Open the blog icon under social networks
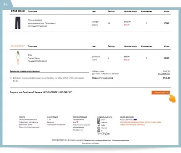Viewport: 181px width, 153px height. pyautogui.click(x=99, y=119)
